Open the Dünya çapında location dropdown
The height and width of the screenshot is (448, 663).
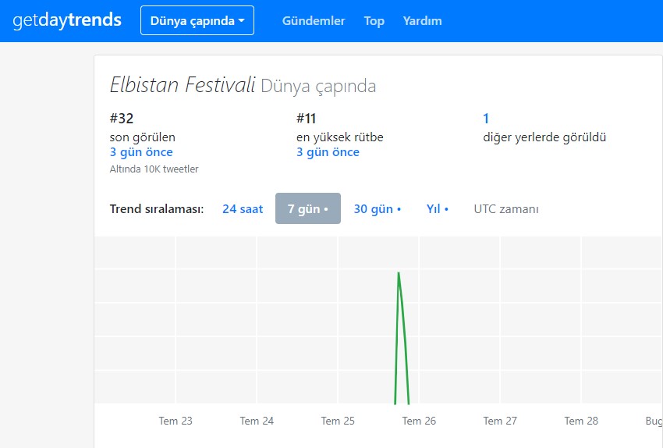(197, 21)
